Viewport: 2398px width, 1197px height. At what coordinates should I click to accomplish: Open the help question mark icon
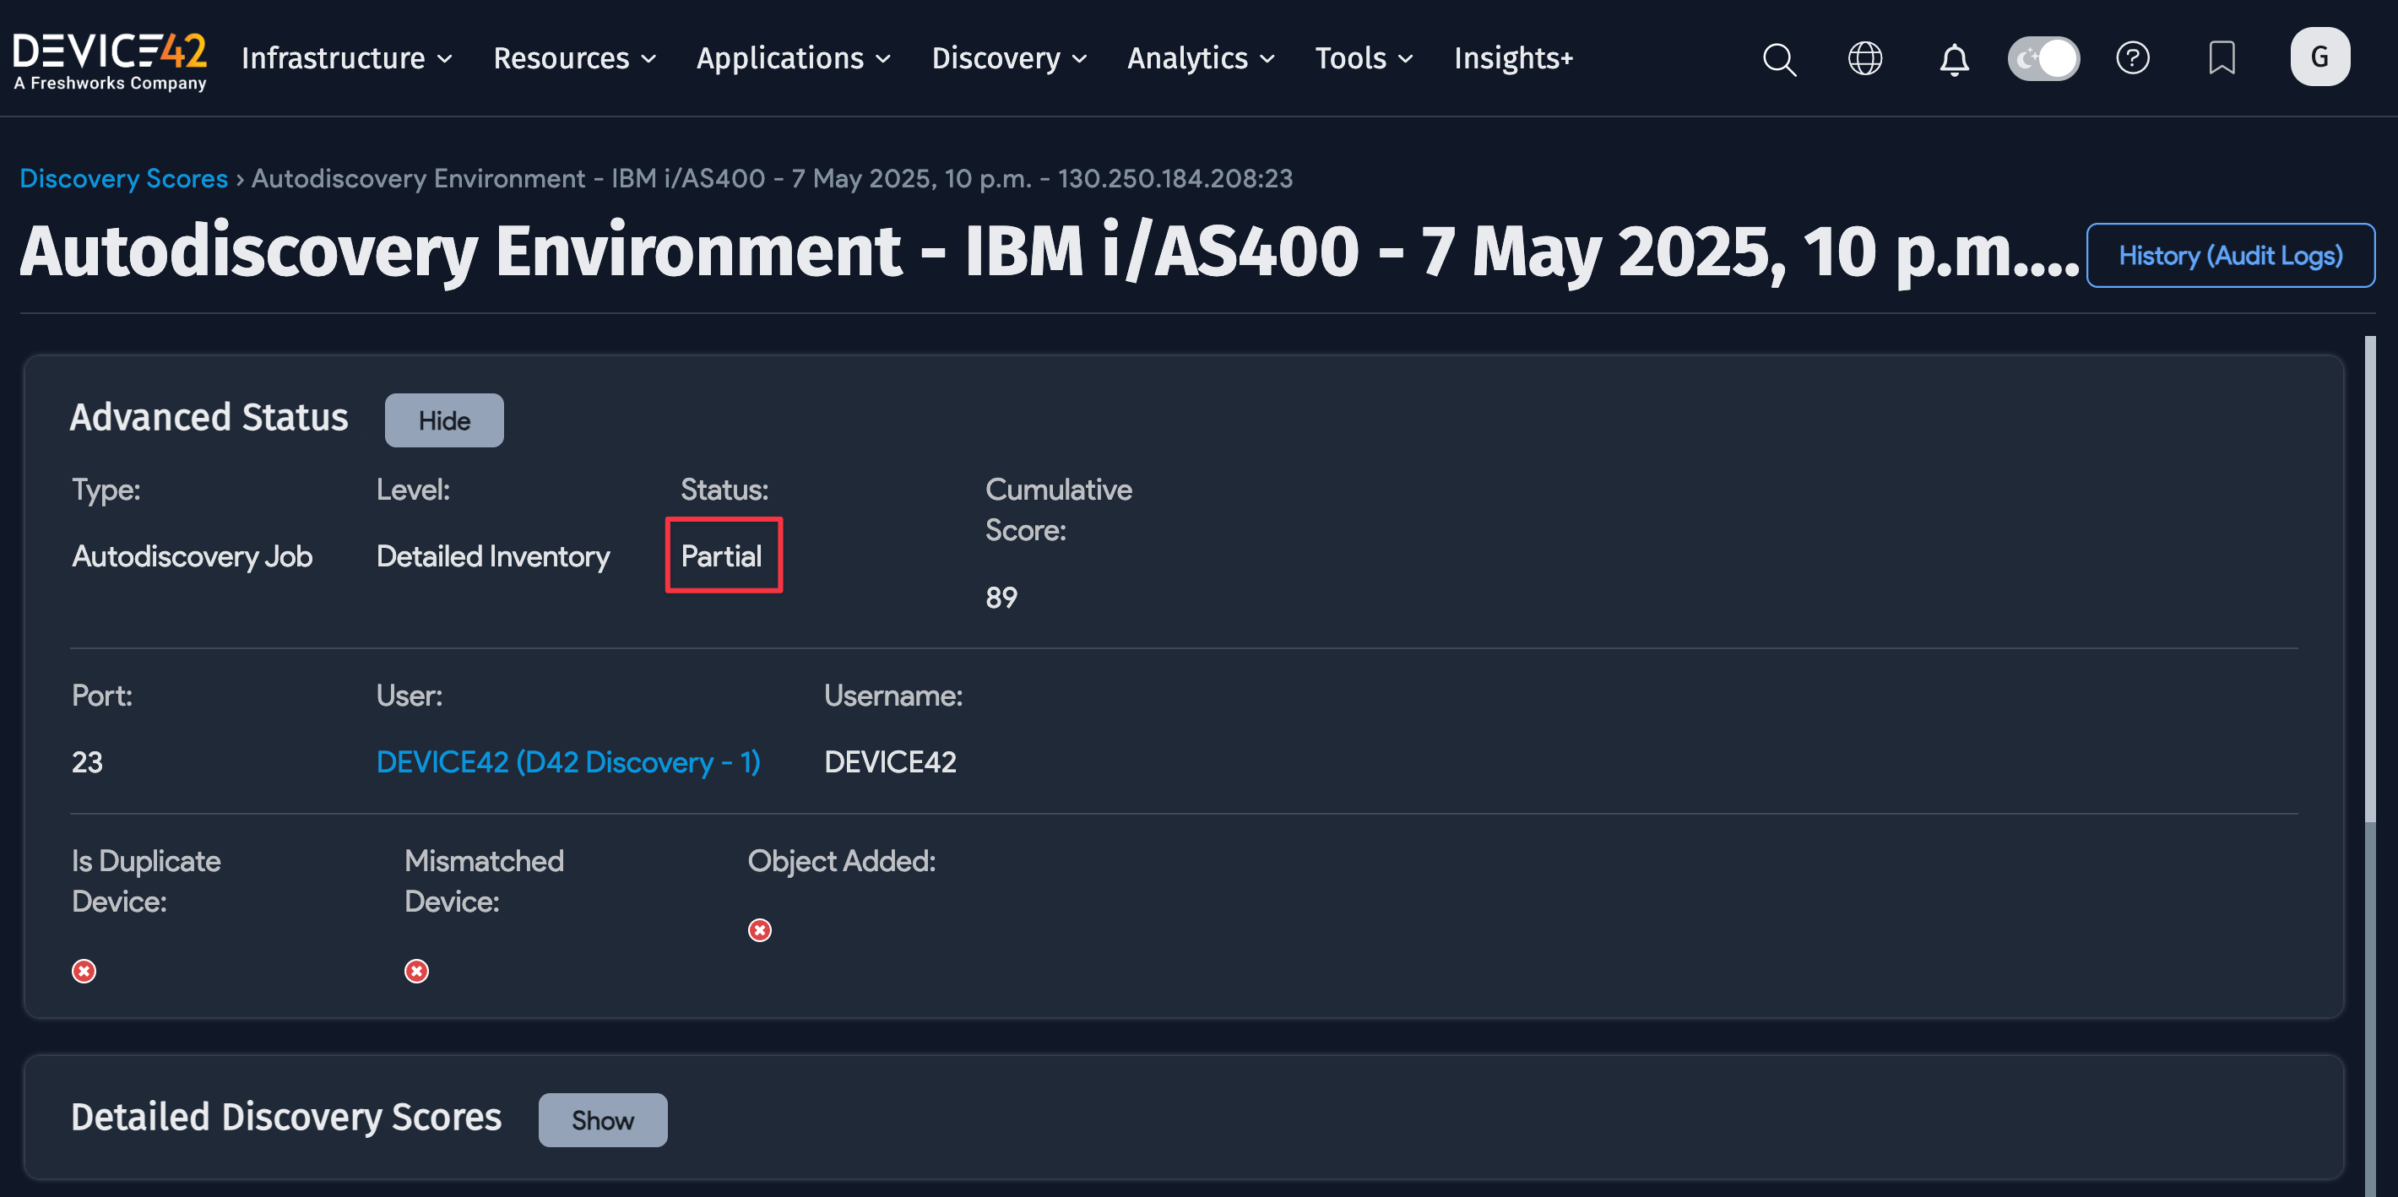2134,58
